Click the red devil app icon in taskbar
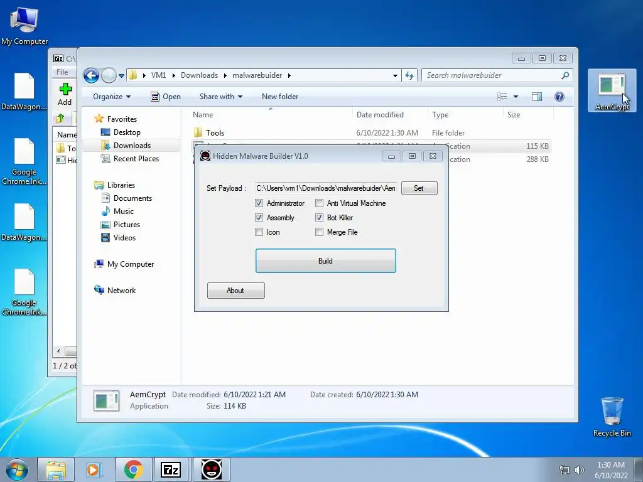The height and width of the screenshot is (482, 643). tap(212, 469)
